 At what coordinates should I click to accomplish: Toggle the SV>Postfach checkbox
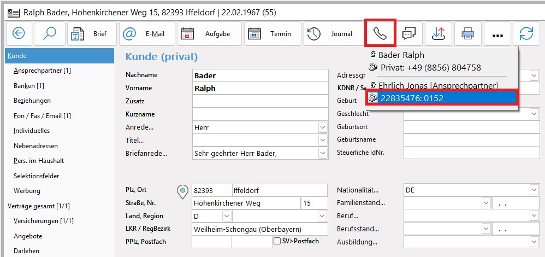click(277, 241)
